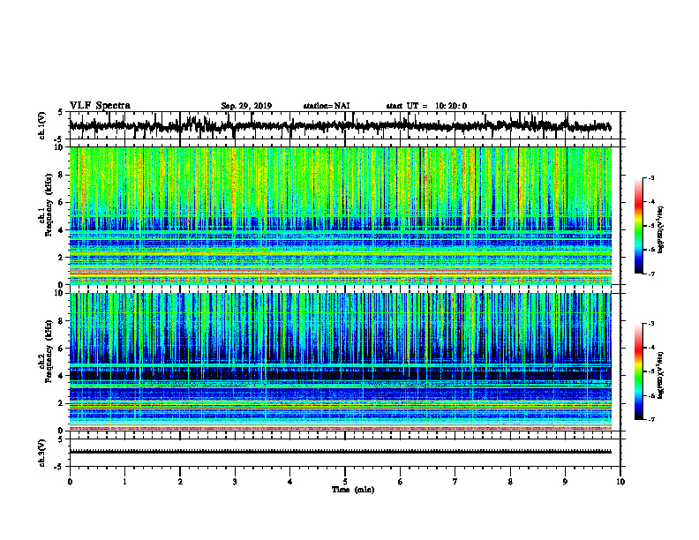Click time axis tick label "10"
The image size is (699, 540).
620,482
